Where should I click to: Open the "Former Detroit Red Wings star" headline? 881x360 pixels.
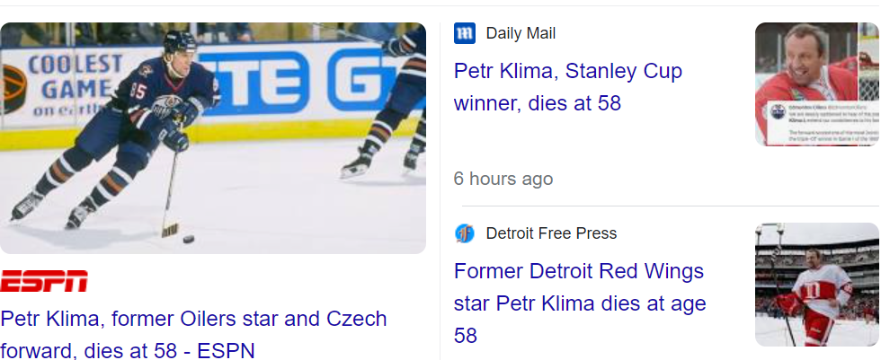click(x=580, y=303)
